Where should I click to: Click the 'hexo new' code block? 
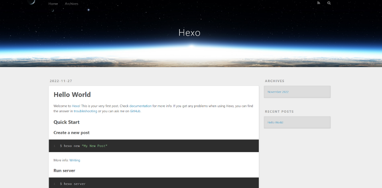(154, 146)
